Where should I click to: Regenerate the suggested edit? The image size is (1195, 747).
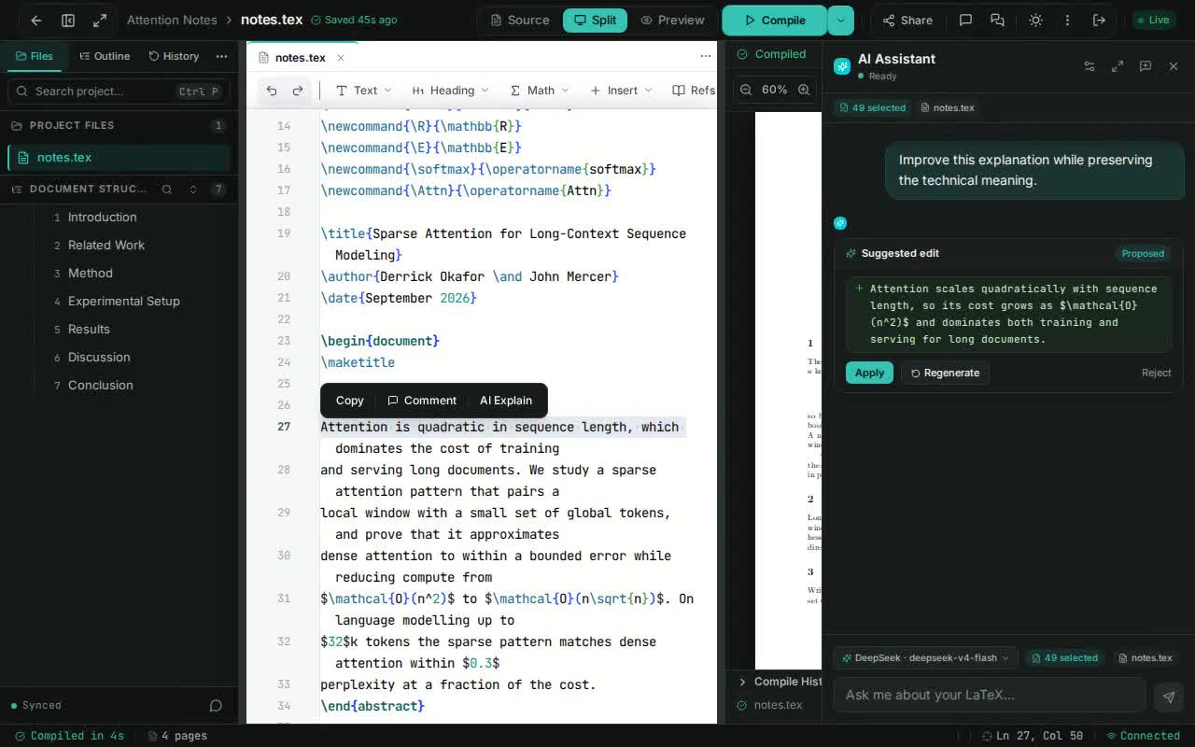tap(945, 373)
